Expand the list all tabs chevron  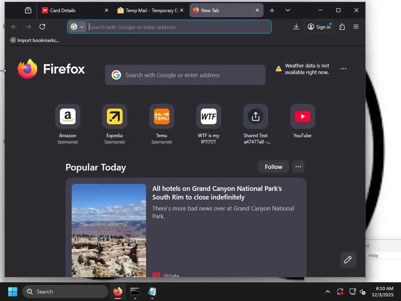[288, 10]
